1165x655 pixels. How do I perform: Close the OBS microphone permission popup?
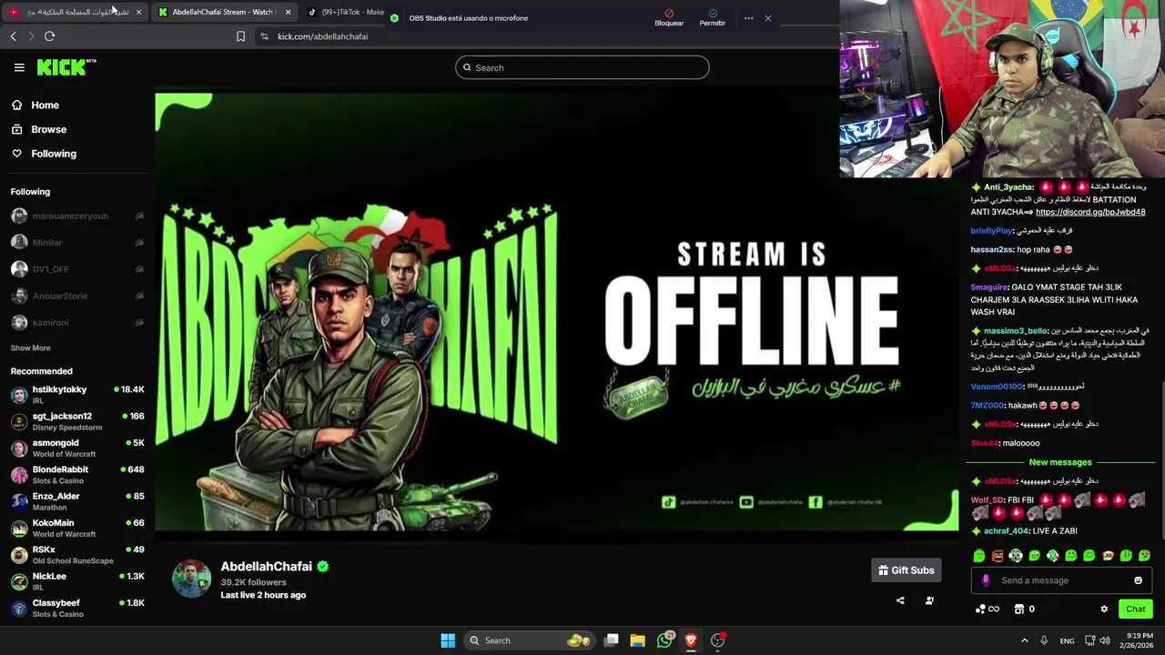[x=767, y=18]
